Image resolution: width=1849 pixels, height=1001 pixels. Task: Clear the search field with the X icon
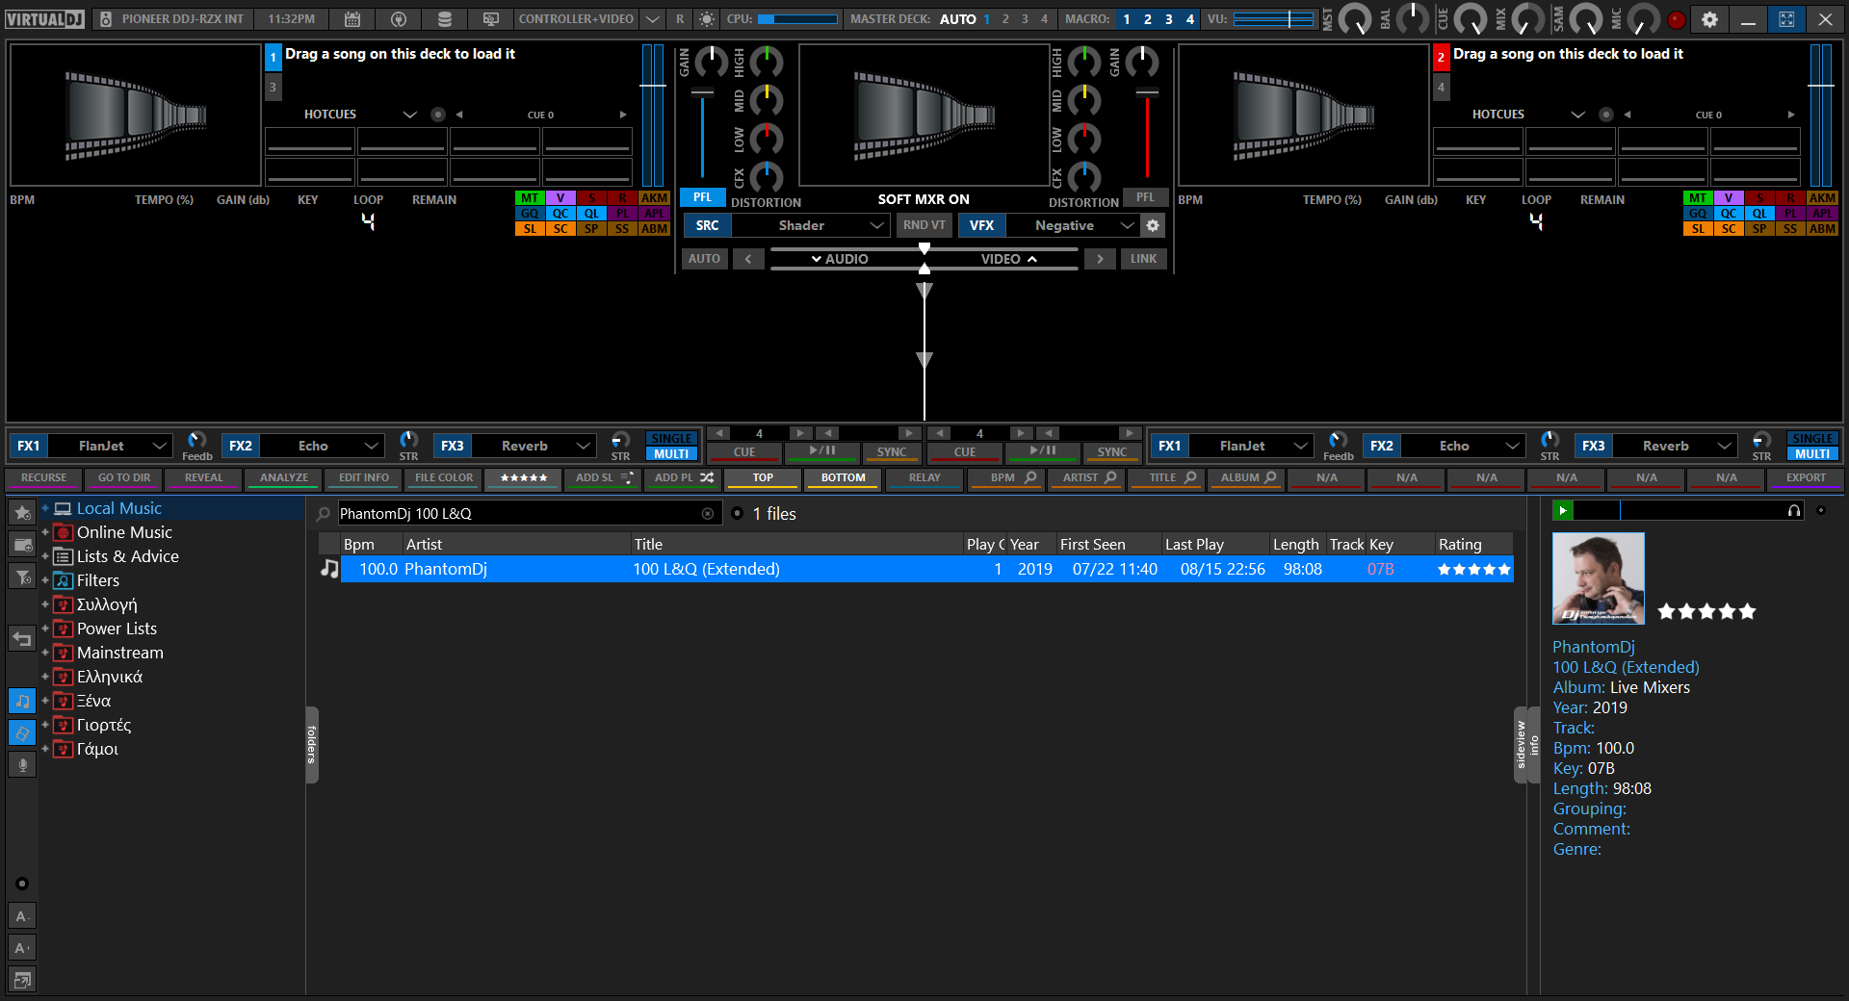click(x=708, y=514)
